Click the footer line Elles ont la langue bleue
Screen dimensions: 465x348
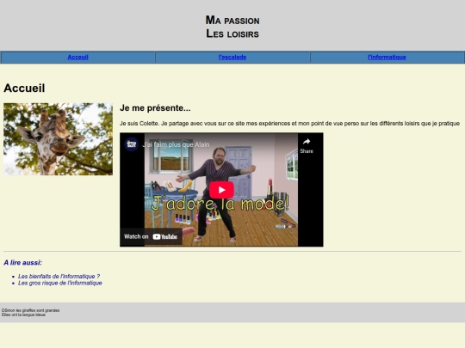coord(23,314)
